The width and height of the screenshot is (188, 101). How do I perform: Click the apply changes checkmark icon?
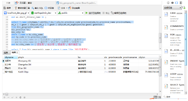[x=12, y=98]
